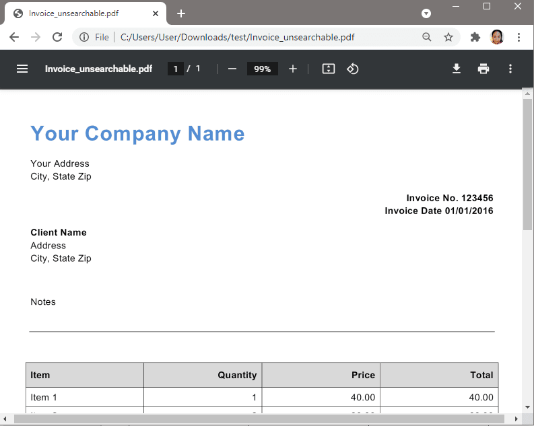This screenshot has height=426, width=534.
Task: Open the PDF sidebar hamburger menu
Action: coord(22,69)
